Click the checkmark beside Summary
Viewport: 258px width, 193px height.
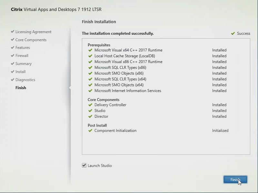(x=13, y=63)
